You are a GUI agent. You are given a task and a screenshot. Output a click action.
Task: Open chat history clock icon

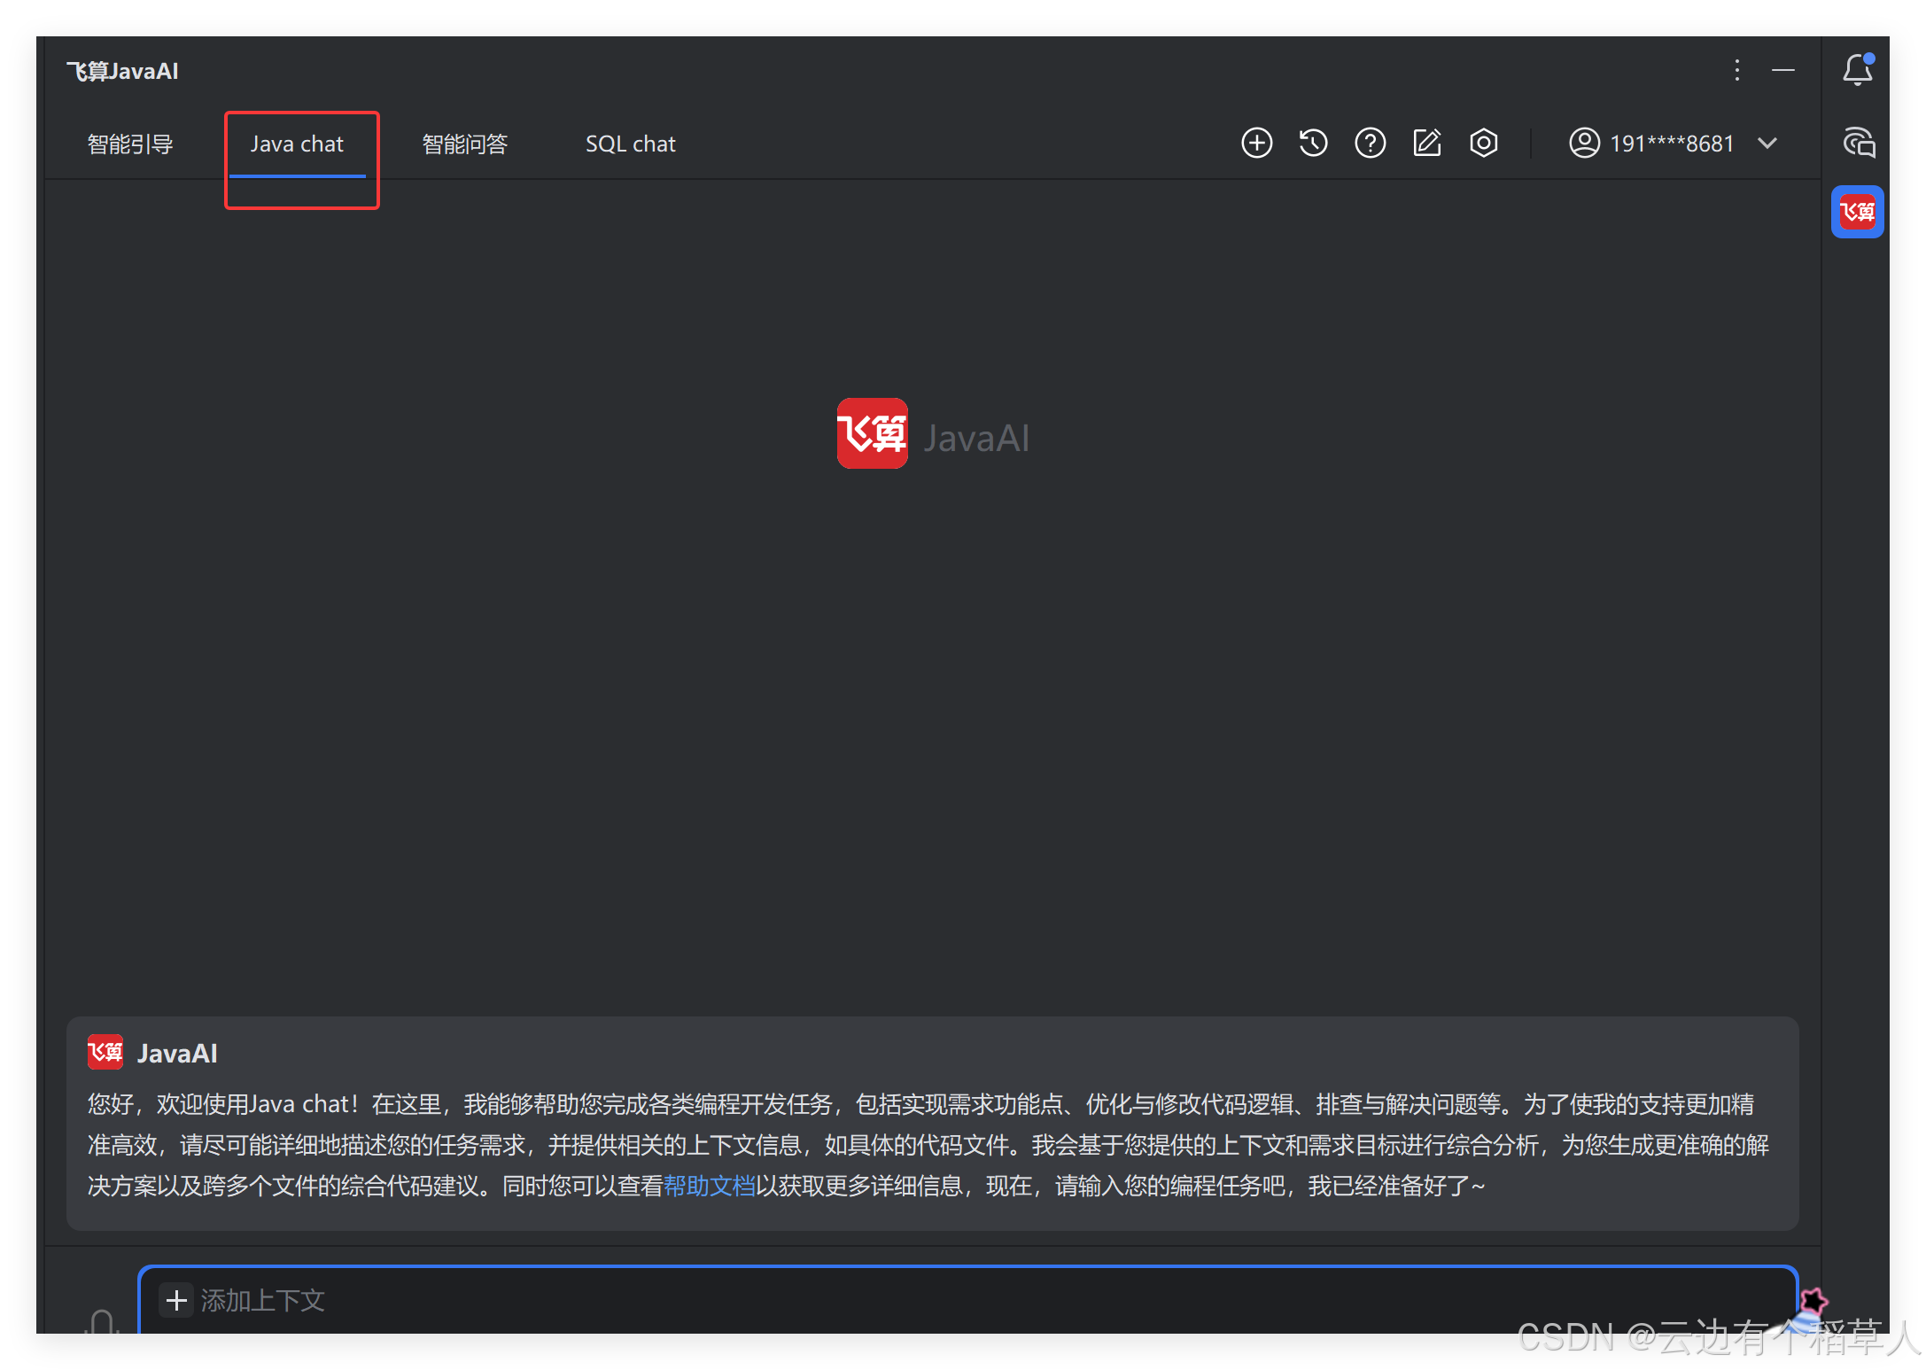click(1313, 143)
